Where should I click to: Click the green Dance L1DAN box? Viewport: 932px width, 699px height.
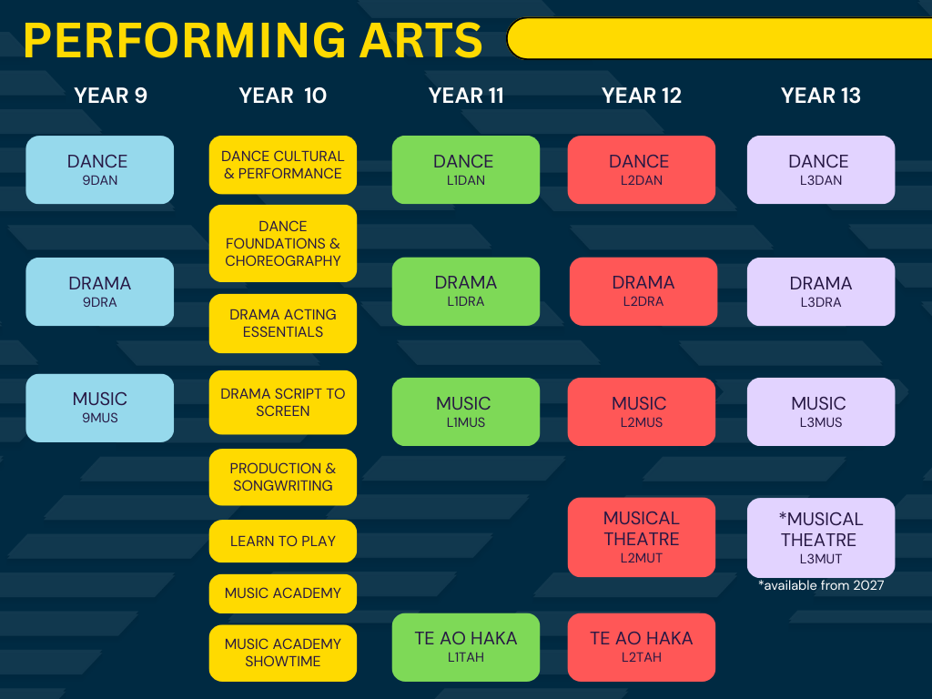465,169
